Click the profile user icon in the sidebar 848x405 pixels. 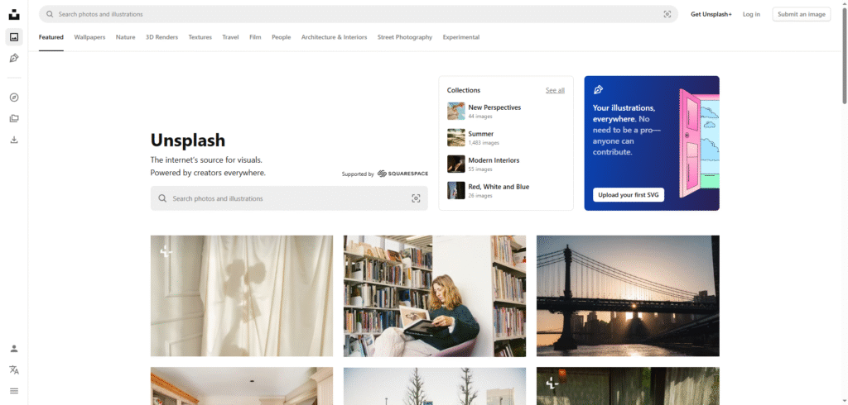pyautogui.click(x=14, y=349)
